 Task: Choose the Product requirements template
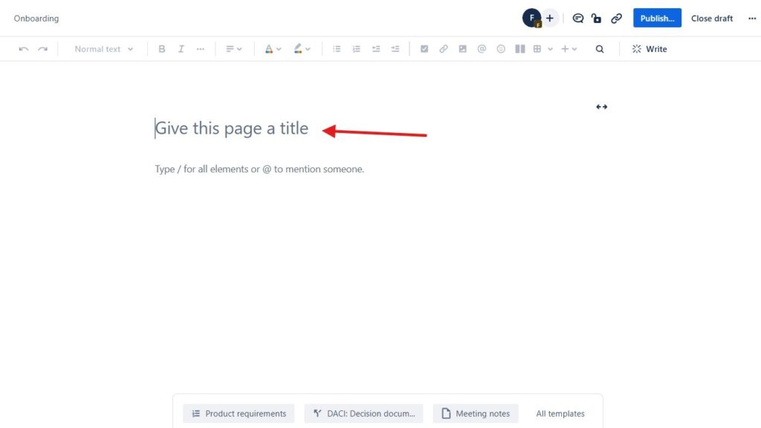(239, 414)
